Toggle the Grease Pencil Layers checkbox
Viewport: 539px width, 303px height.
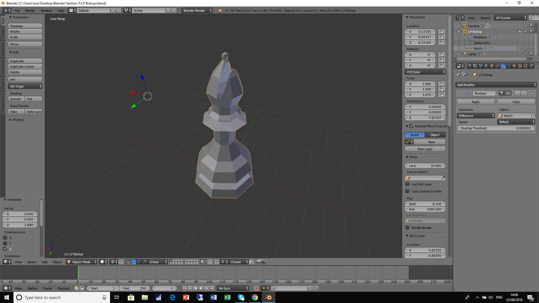[411, 126]
